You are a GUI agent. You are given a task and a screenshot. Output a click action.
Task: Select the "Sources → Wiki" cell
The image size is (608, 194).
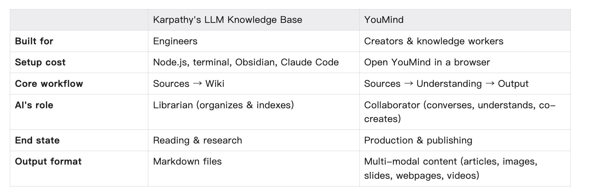pyautogui.click(x=188, y=84)
